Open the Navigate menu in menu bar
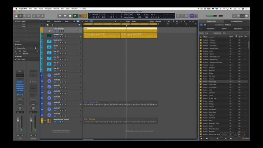263x148 pixels. pyautogui.click(x=48, y=9)
